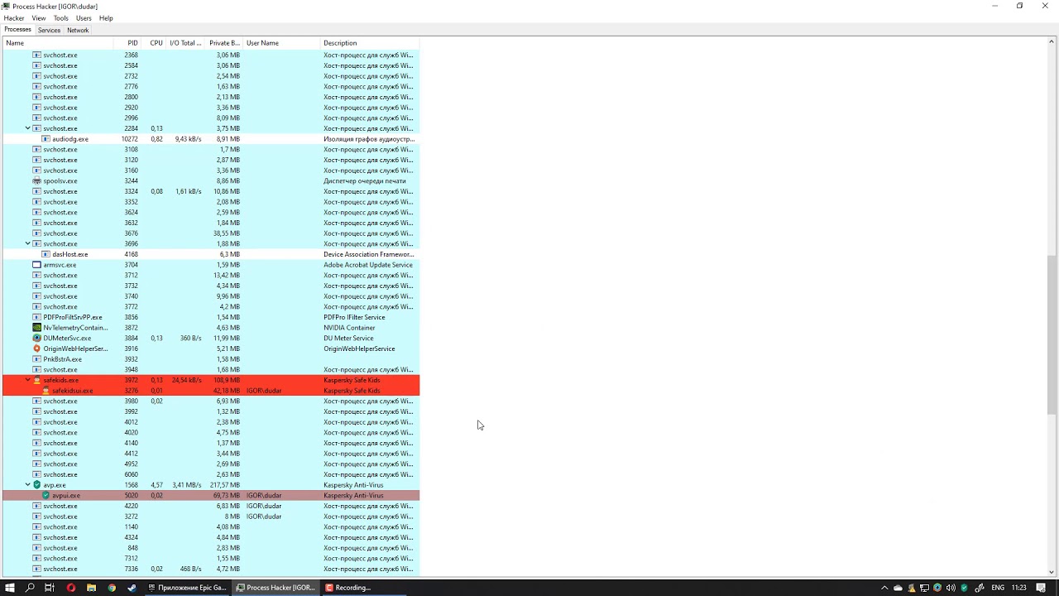The width and height of the screenshot is (1059, 596).
Task: Click the NvTelemetryContainer NVIDIA icon
Action: coord(36,328)
